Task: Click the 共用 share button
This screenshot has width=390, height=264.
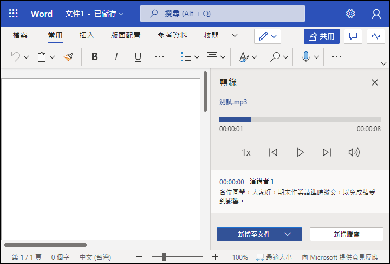Action: (322, 36)
